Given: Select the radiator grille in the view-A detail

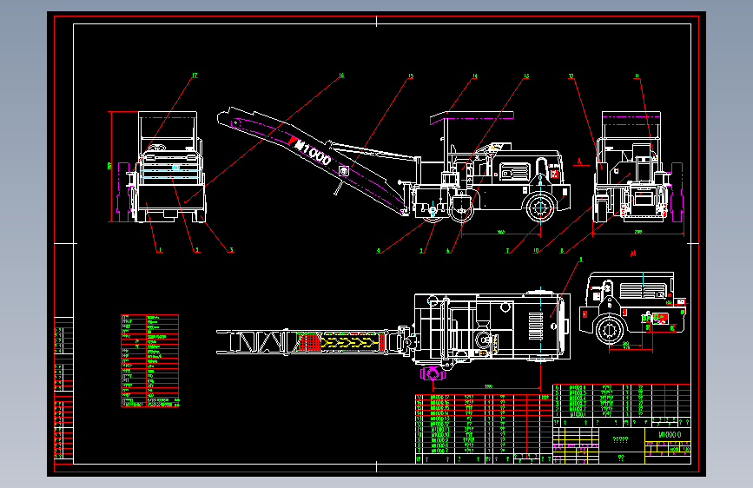Looking at the screenshot, I should point(643,291).
